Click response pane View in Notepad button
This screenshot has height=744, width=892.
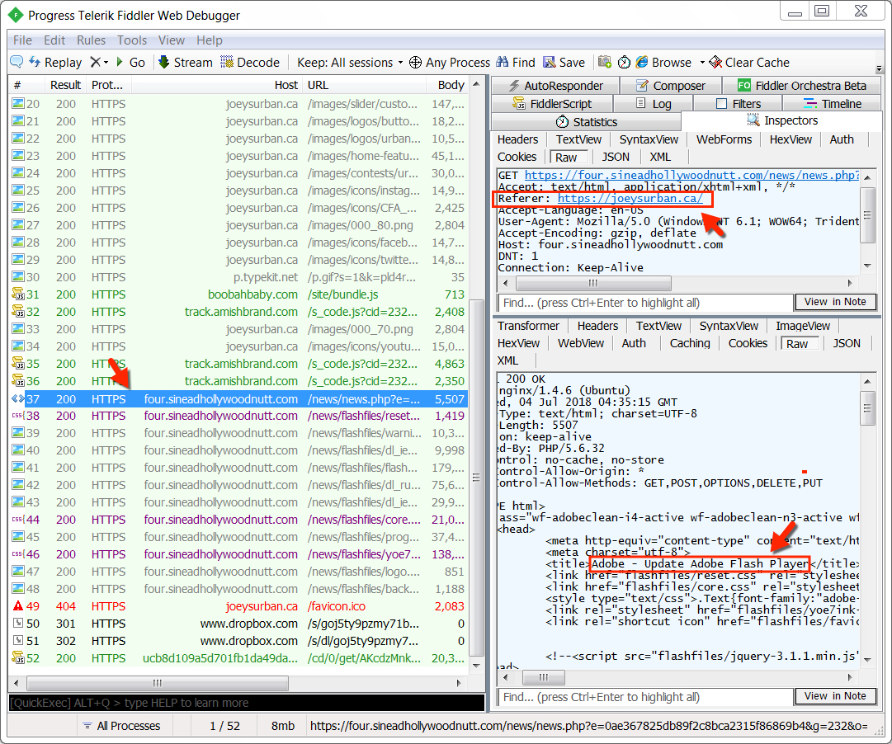tap(835, 696)
